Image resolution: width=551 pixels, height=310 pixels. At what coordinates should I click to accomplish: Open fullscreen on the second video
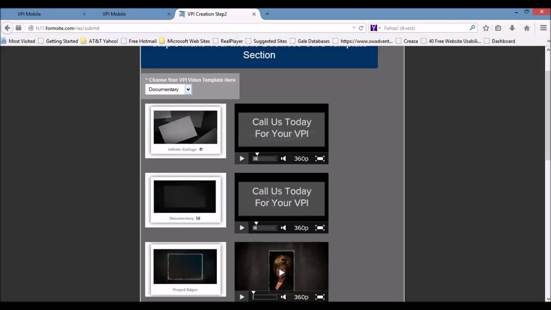[320, 228]
